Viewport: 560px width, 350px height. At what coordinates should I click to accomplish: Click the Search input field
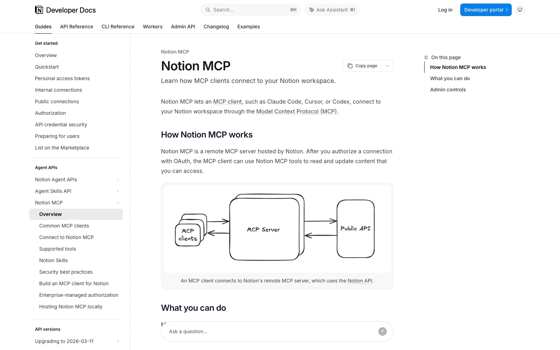pyautogui.click(x=251, y=10)
